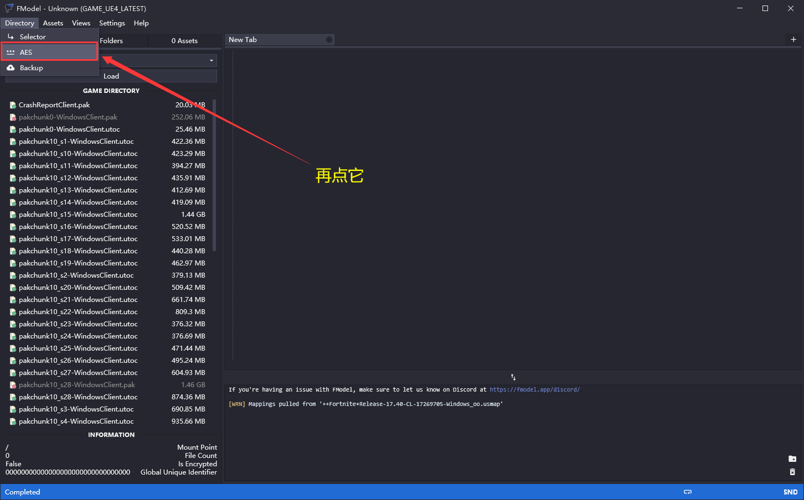804x500 pixels.
Task: Select pakchunk10_s28-WindowsClient.pak file
Action: 108,385
